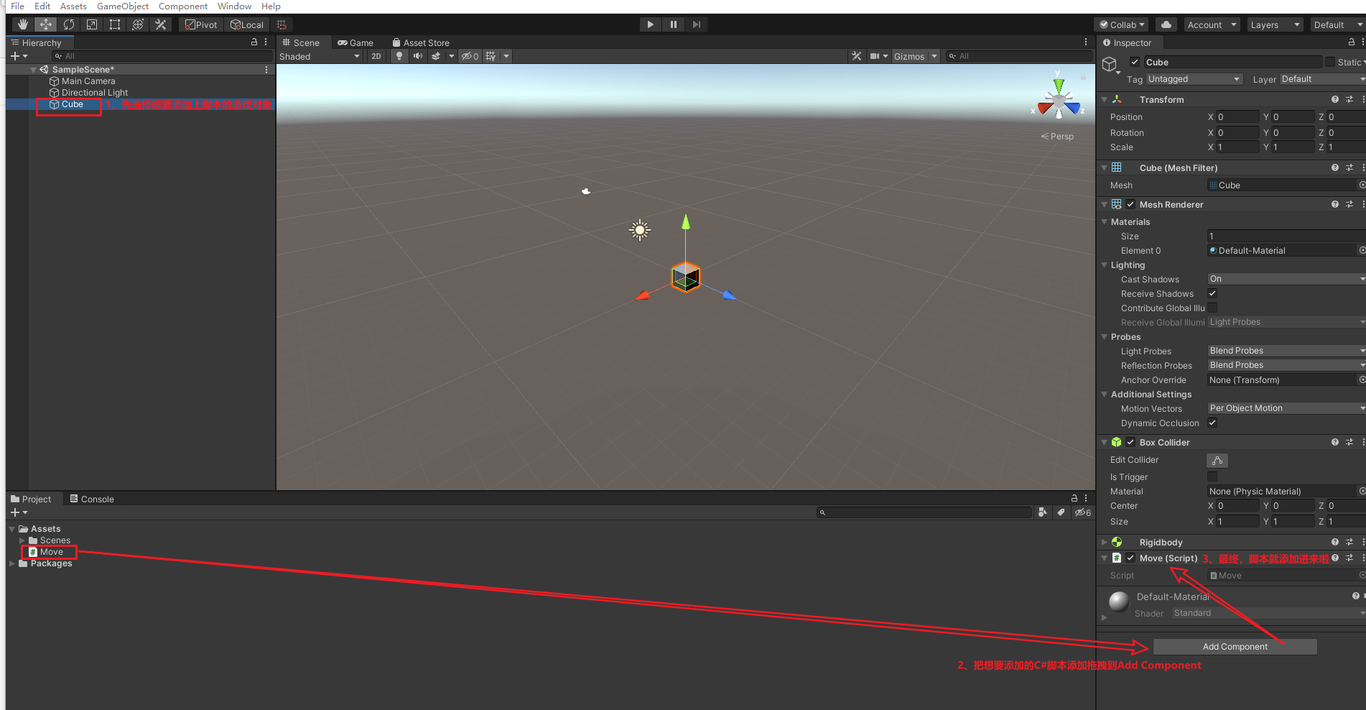Toggle scene audio speaker icon
The width and height of the screenshot is (1366, 710).
click(418, 56)
